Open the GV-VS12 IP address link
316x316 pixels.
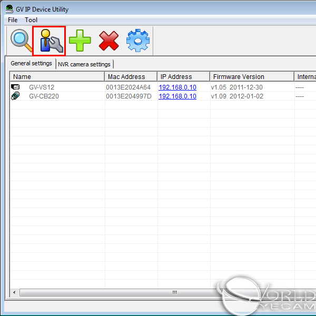pyautogui.click(x=177, y=87)
